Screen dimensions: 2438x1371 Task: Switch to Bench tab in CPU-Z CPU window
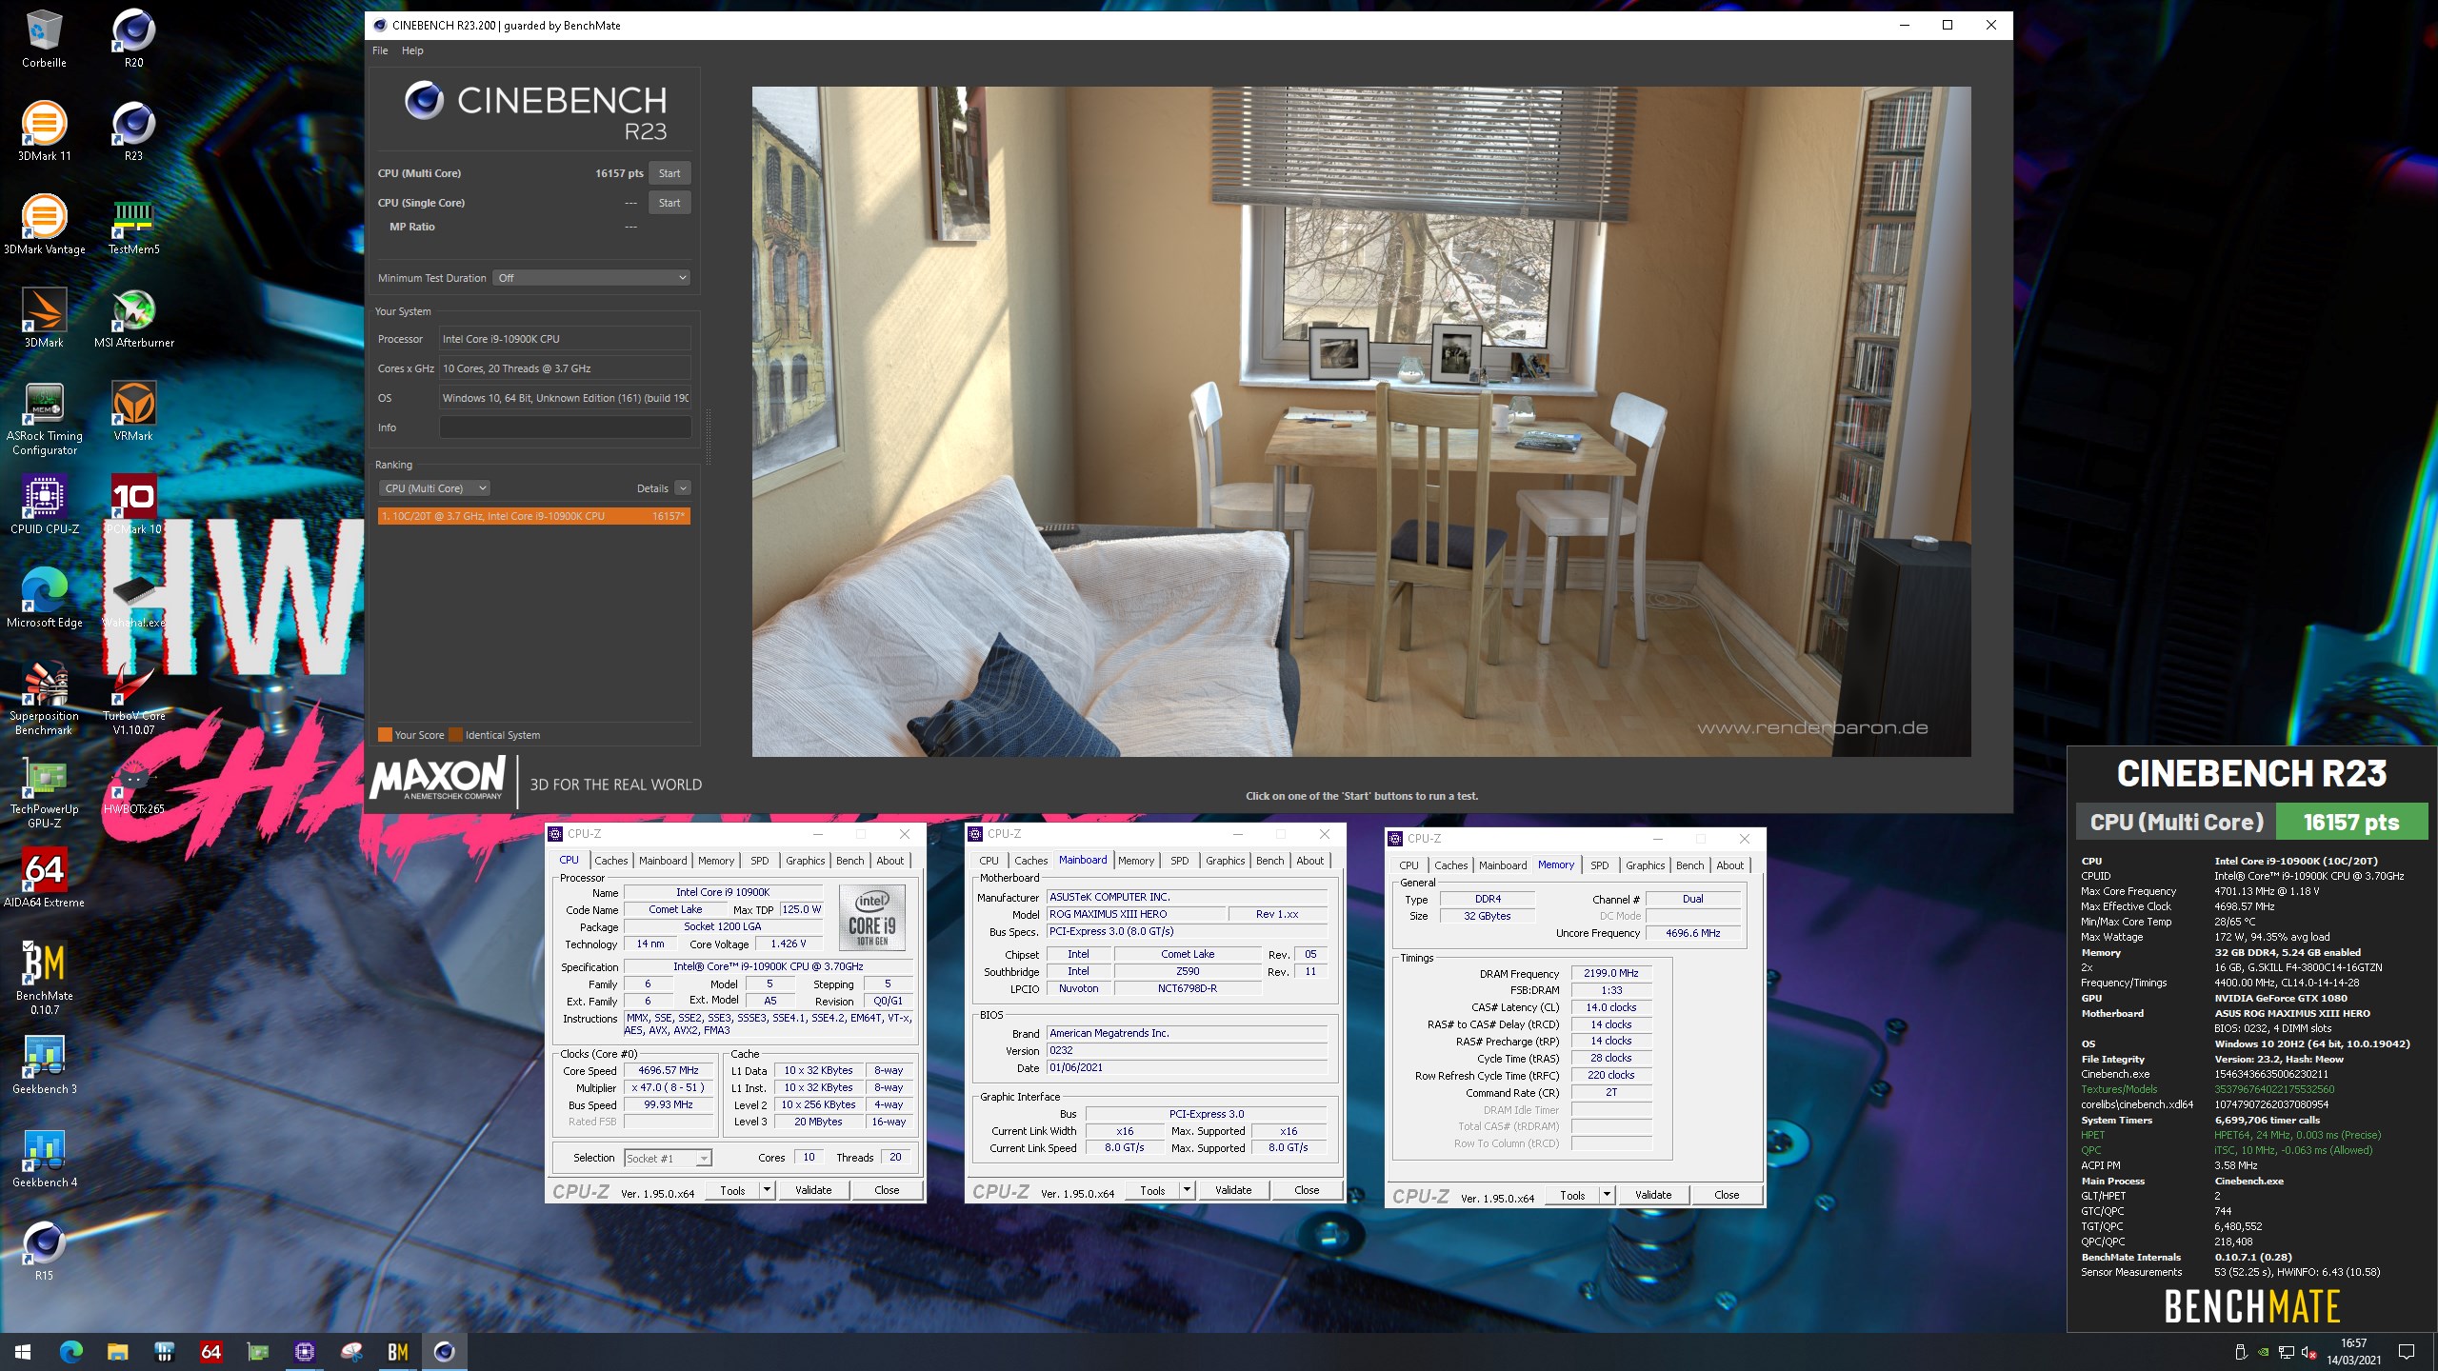click(x=850, y=861)
